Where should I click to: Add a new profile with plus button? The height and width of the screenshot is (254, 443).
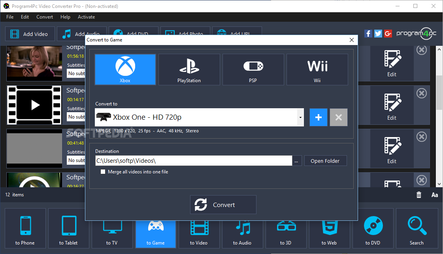tap(319, 117)
